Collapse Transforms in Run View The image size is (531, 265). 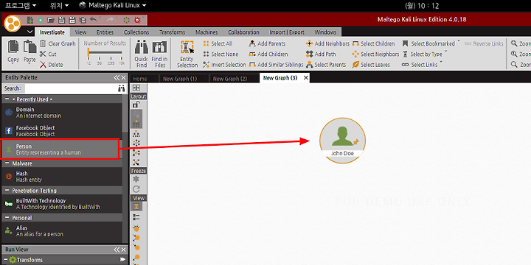tap(6, 260)
